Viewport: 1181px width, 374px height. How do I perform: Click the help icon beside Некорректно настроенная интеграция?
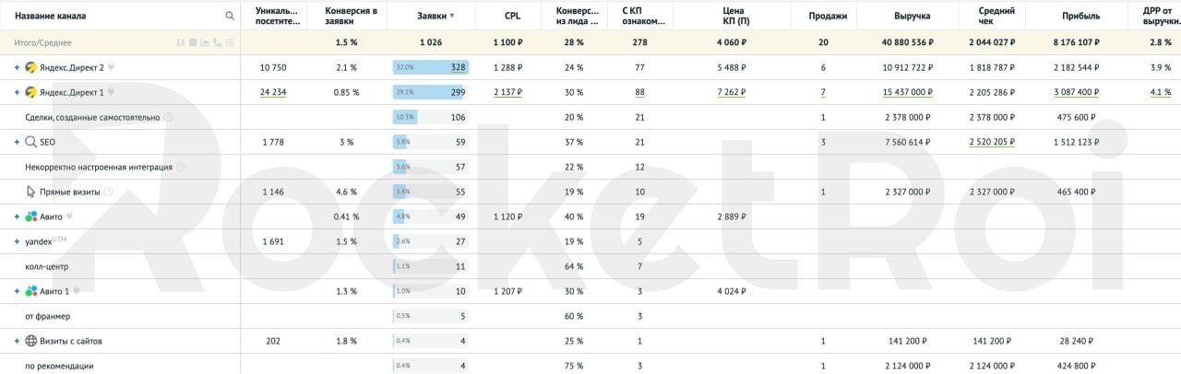[x=181, y=167]
